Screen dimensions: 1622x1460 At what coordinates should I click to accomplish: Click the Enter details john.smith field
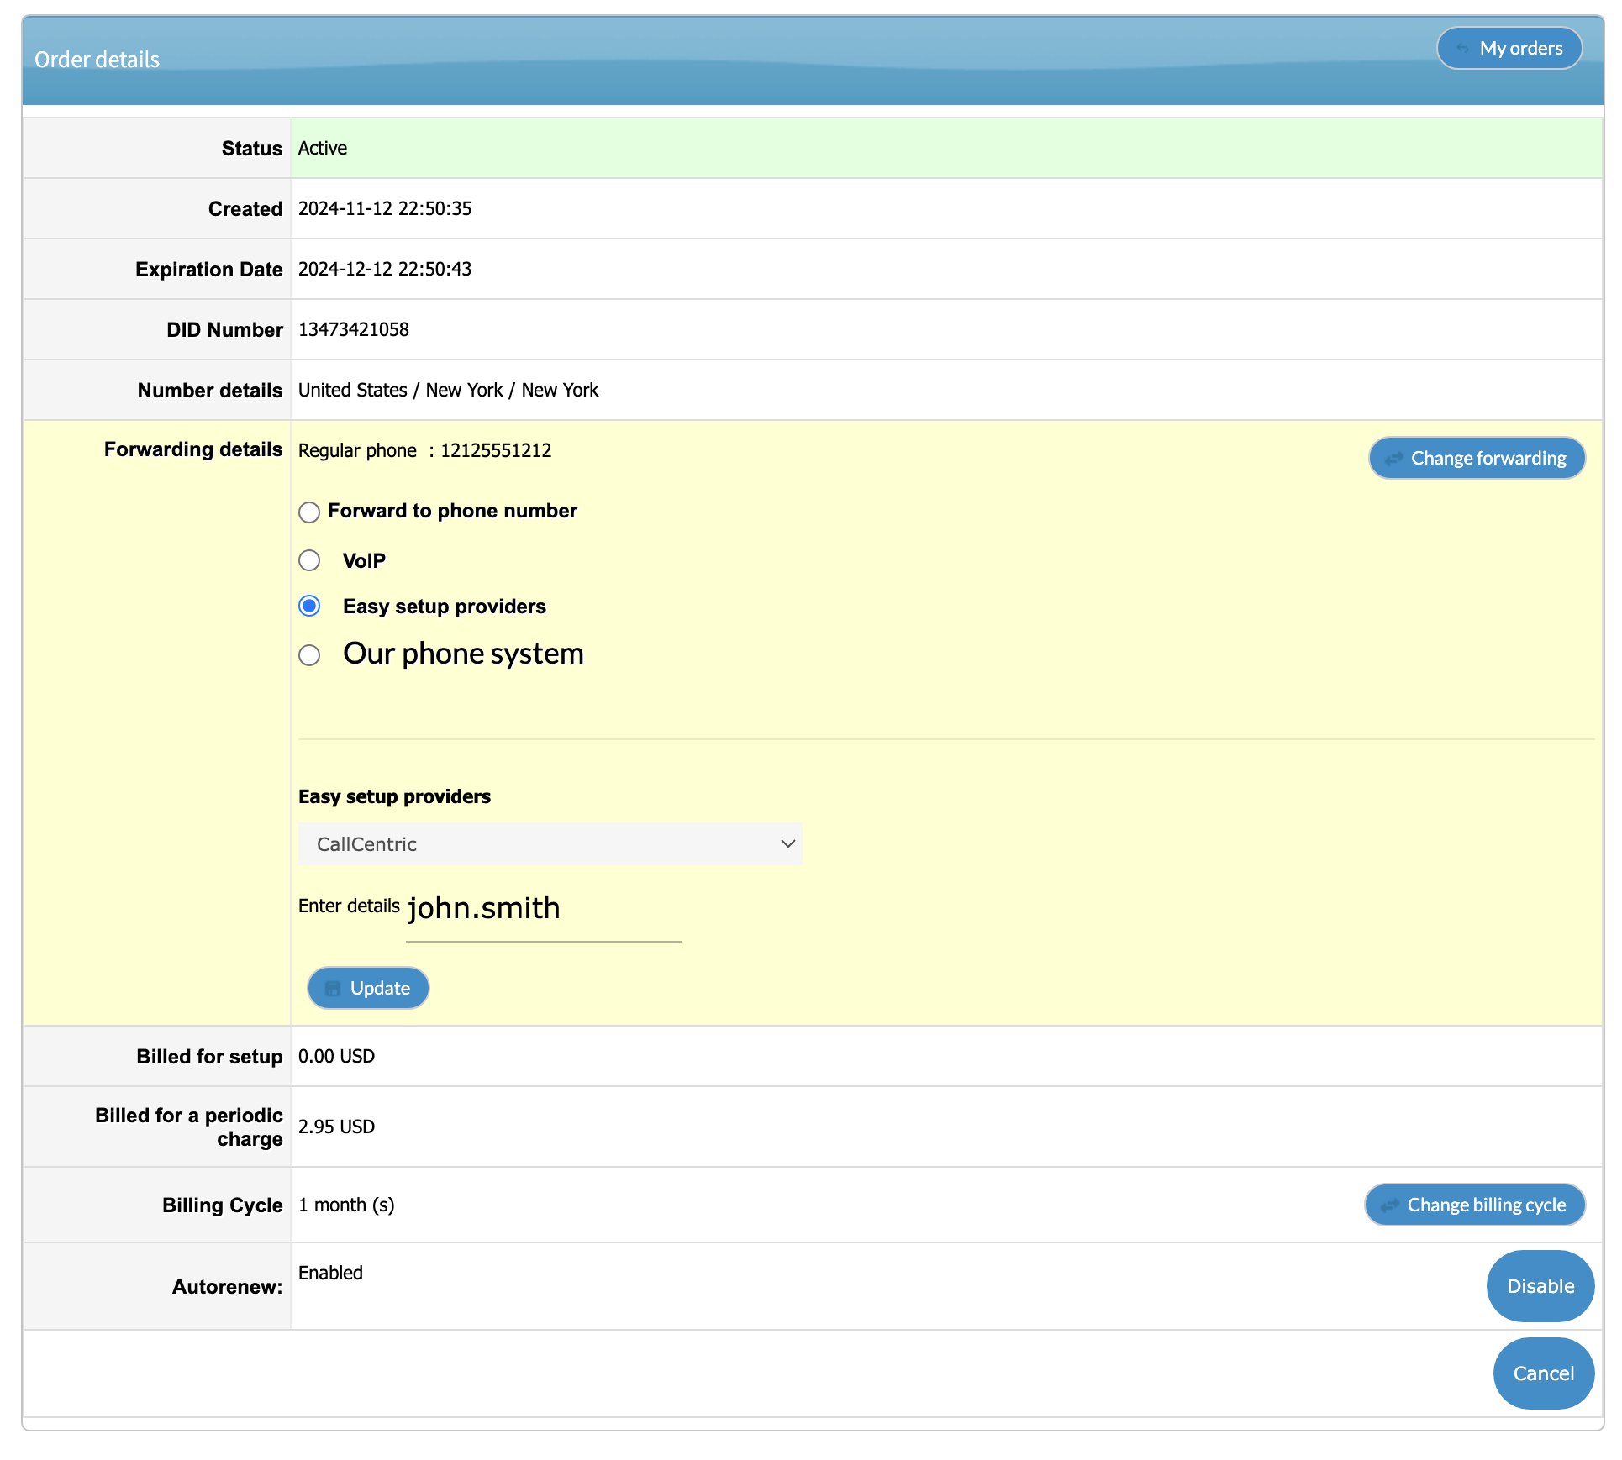543,912
